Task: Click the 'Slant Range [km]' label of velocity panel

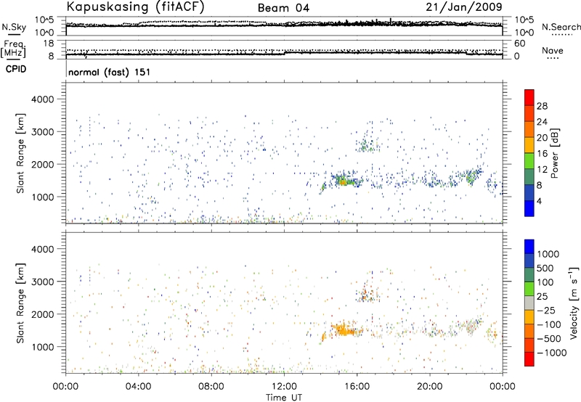Action: tap(20, 303)
